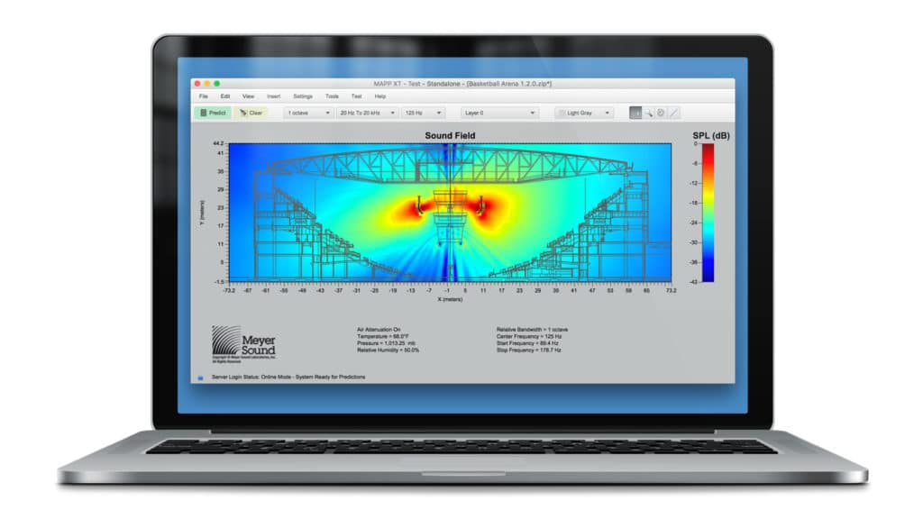Select the magnifier zoom tool in the toolbar
The width and height of the screenshot is (923, 519).
pyautogui.click(x=650, y=113)
